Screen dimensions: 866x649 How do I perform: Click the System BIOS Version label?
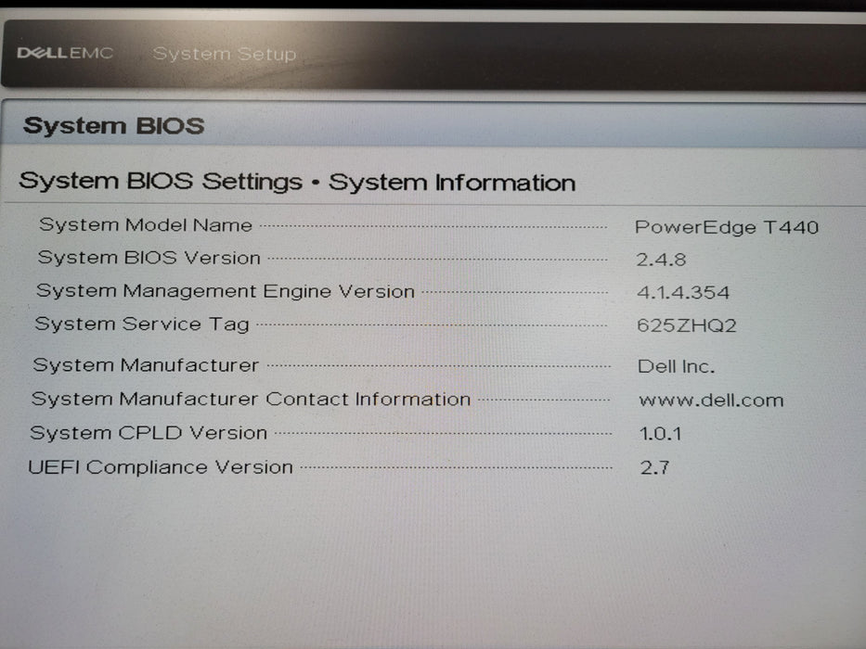tap(149, 258)
